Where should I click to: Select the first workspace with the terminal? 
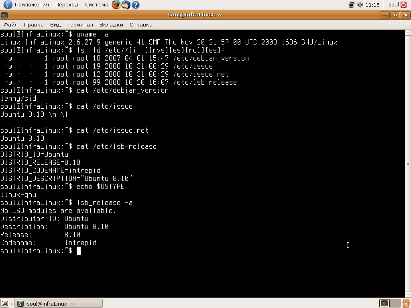coord(385,303)
